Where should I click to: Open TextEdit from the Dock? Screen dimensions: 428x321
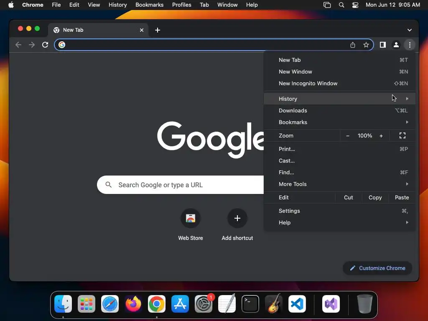click(227, 304)
